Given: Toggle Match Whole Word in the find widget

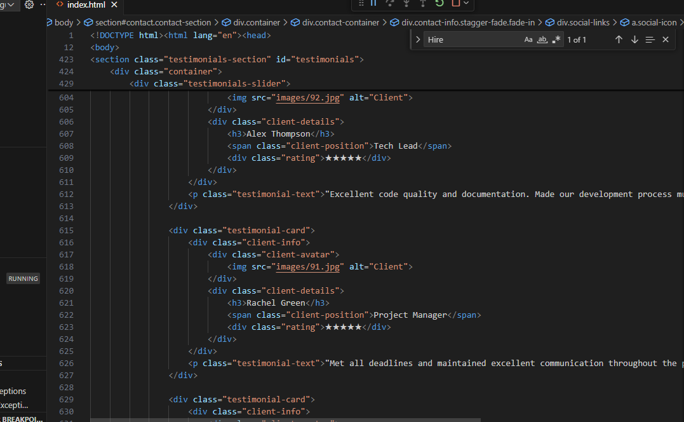Looking at the screenshot, I should pyautogui.click(x=542, y=39).
